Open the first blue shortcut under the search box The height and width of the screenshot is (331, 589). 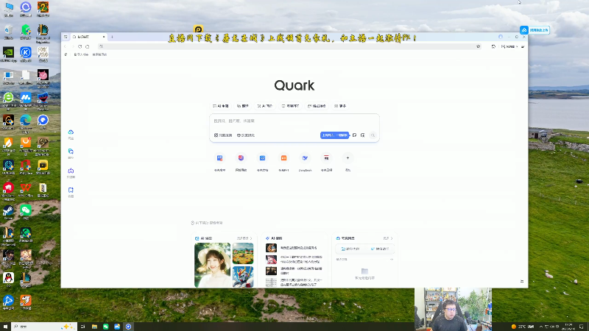[219, 158]
